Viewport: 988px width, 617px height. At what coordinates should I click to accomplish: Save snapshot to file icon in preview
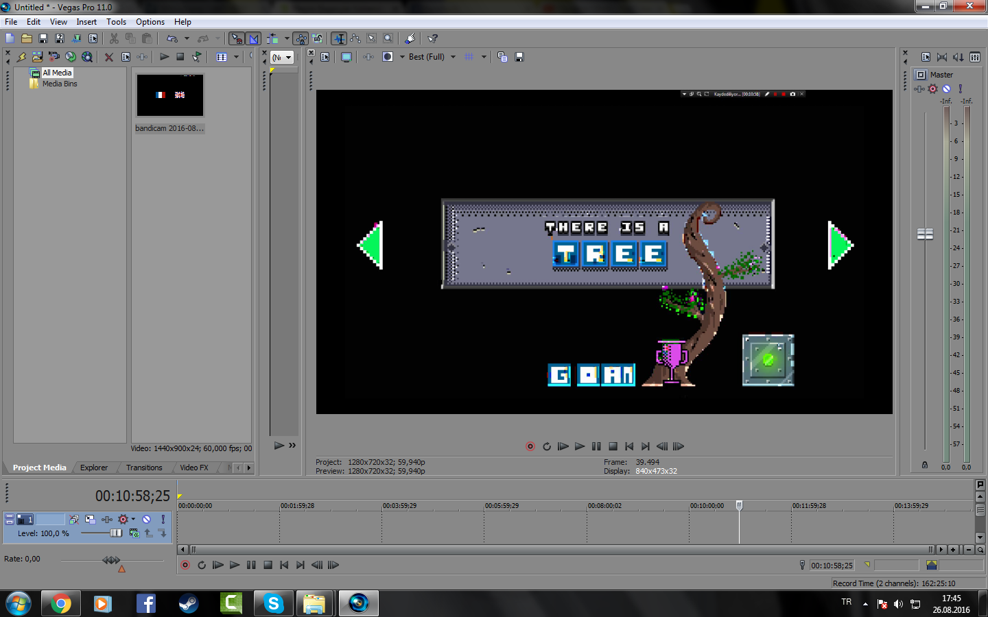pyautogui.click(x=519, y=57)
